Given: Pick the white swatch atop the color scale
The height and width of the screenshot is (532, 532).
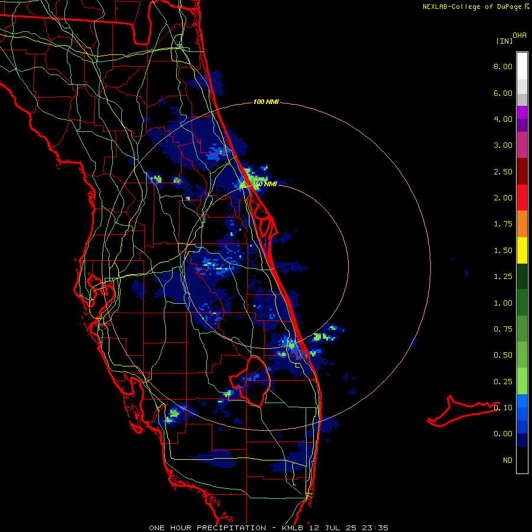Looking at the screenshot, I should pyautogui.click(x=522, y=66).
